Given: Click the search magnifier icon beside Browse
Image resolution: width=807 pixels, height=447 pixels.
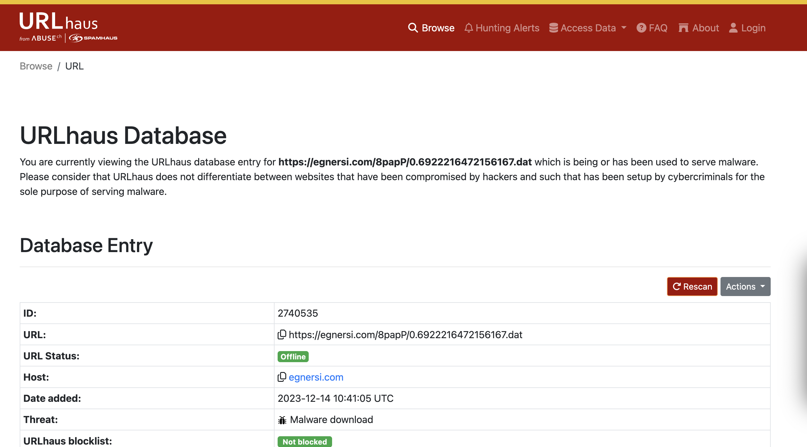Looking at the screenshot, I should (x=413, y=28).
